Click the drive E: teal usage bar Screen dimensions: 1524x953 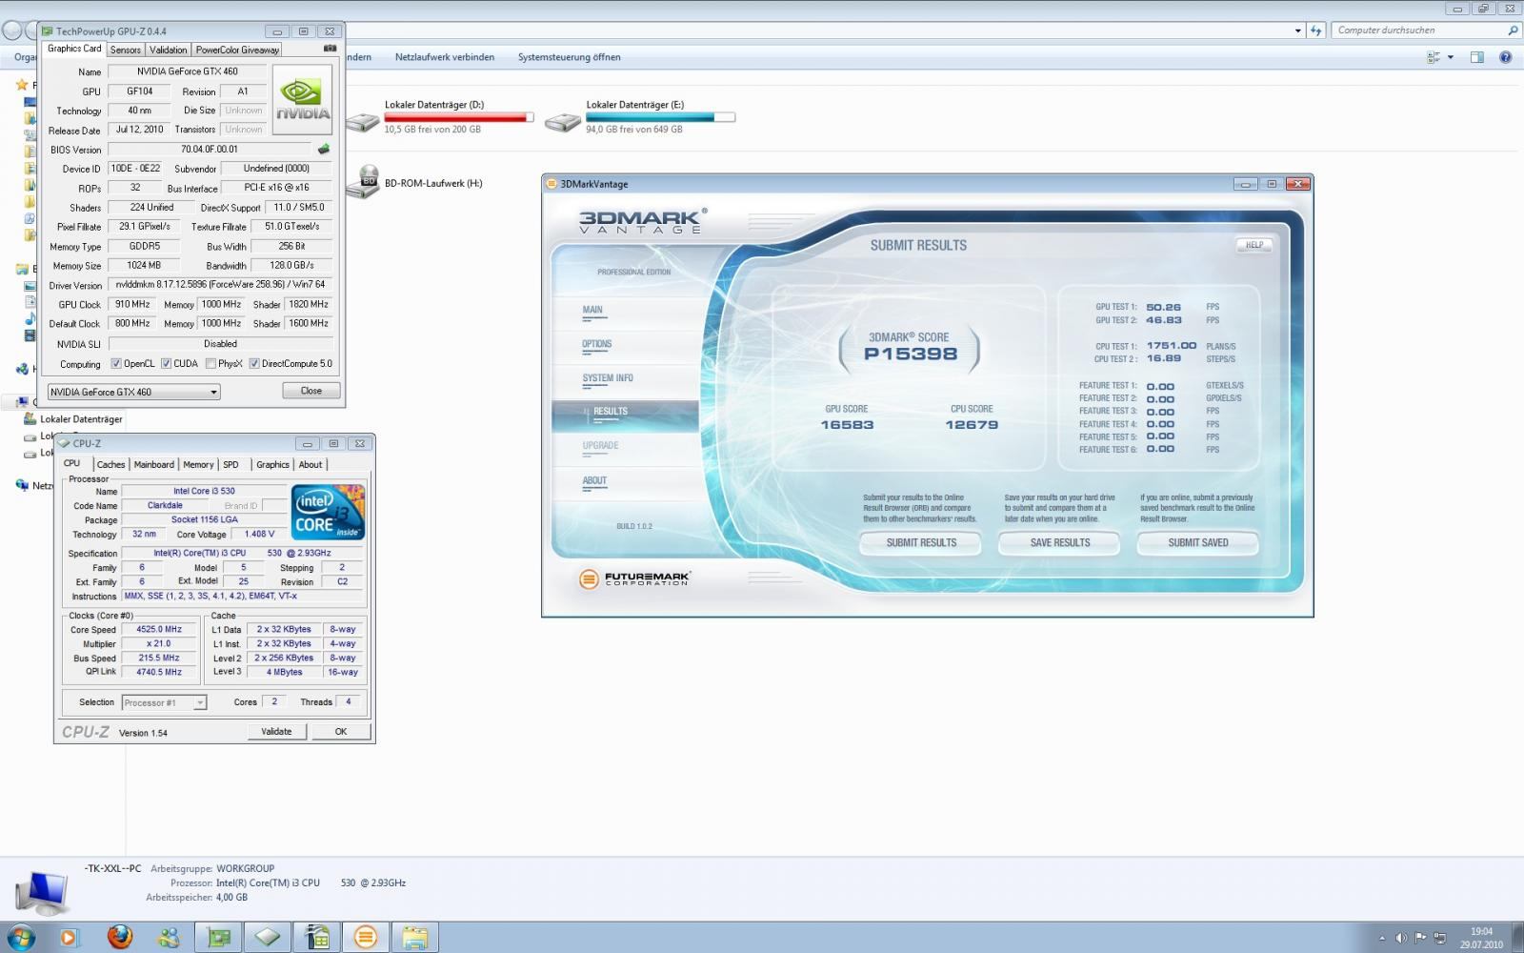[x=660, y=117]
